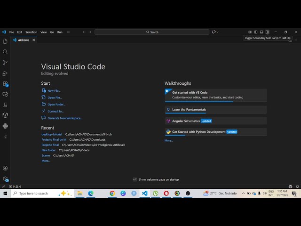
Task: Select the Welcome tab
Action: pyautogui.click(x=23, y=40)
